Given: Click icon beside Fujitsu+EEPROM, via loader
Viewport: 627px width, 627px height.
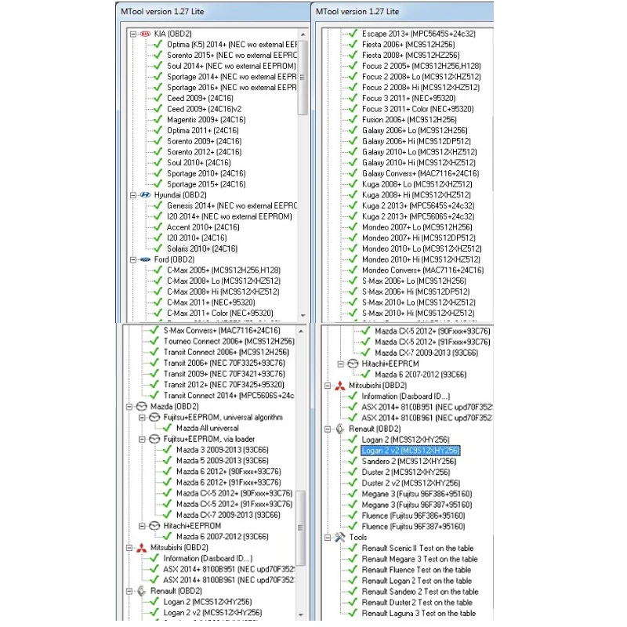Looking at the screenshot, I should tap(154, 439).
